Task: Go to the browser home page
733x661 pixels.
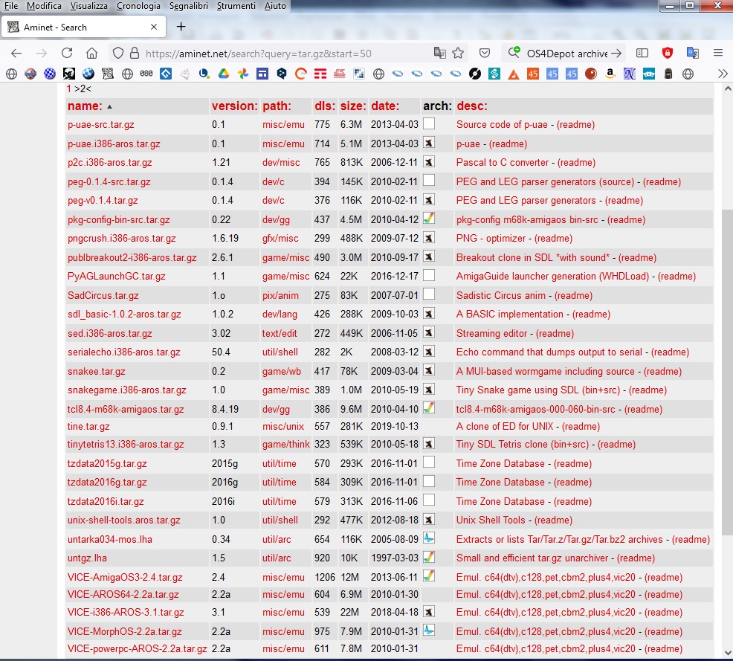Action: (91, 54)
